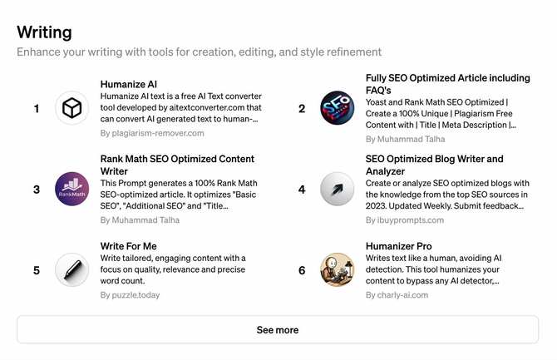This screenshot has width=557, height=360.
Task: Click the Humanizer Pro avatar icon
Action: tap(337, 269)
